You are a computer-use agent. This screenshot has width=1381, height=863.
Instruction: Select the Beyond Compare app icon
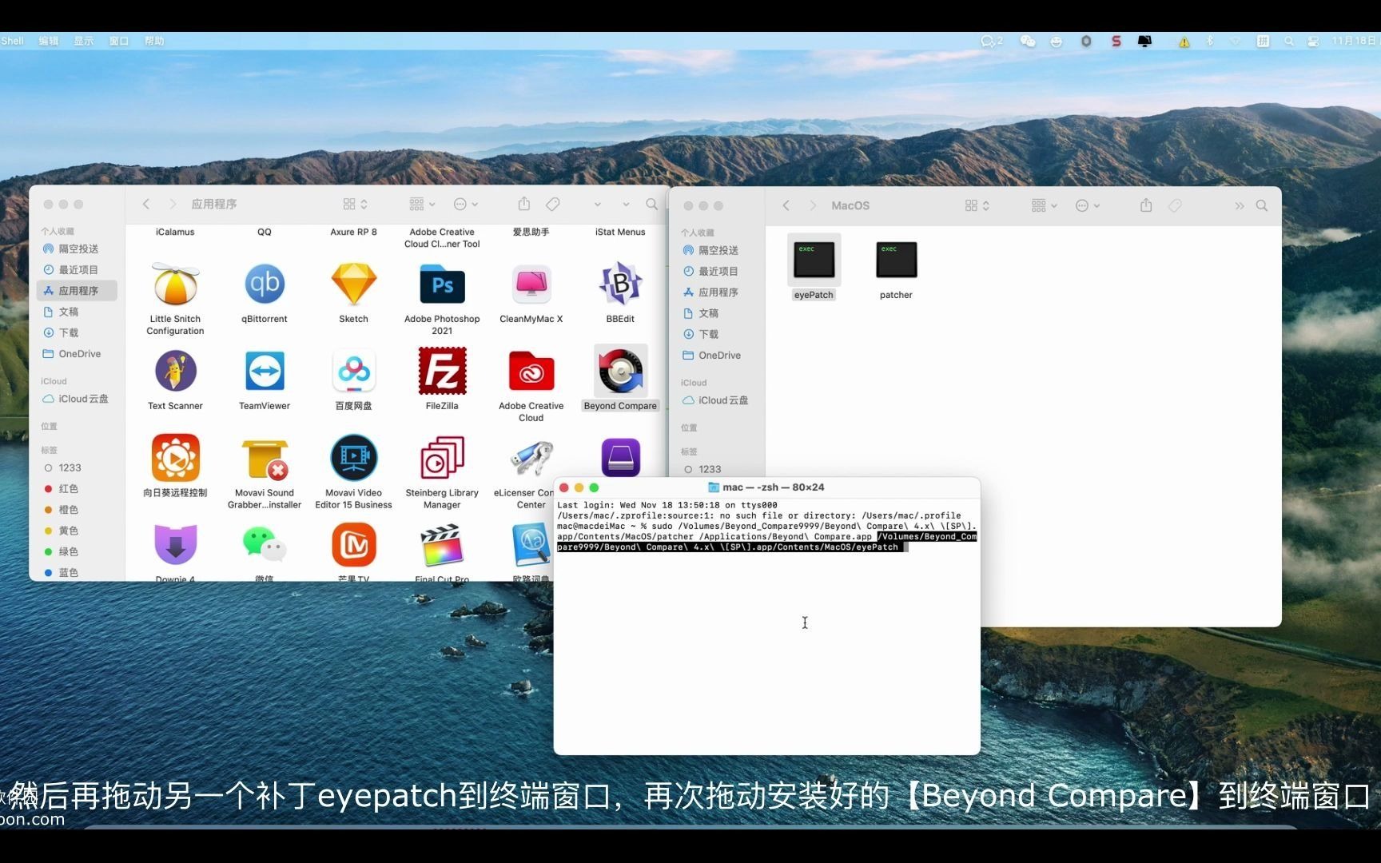pos(620,372)
